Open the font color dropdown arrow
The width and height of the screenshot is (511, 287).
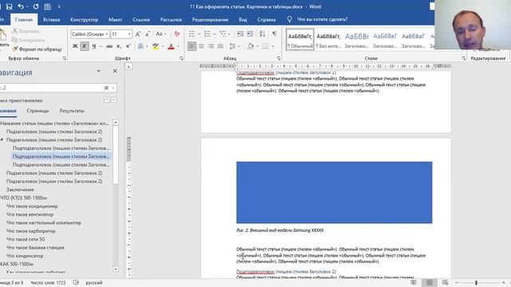tap(178, 46)
